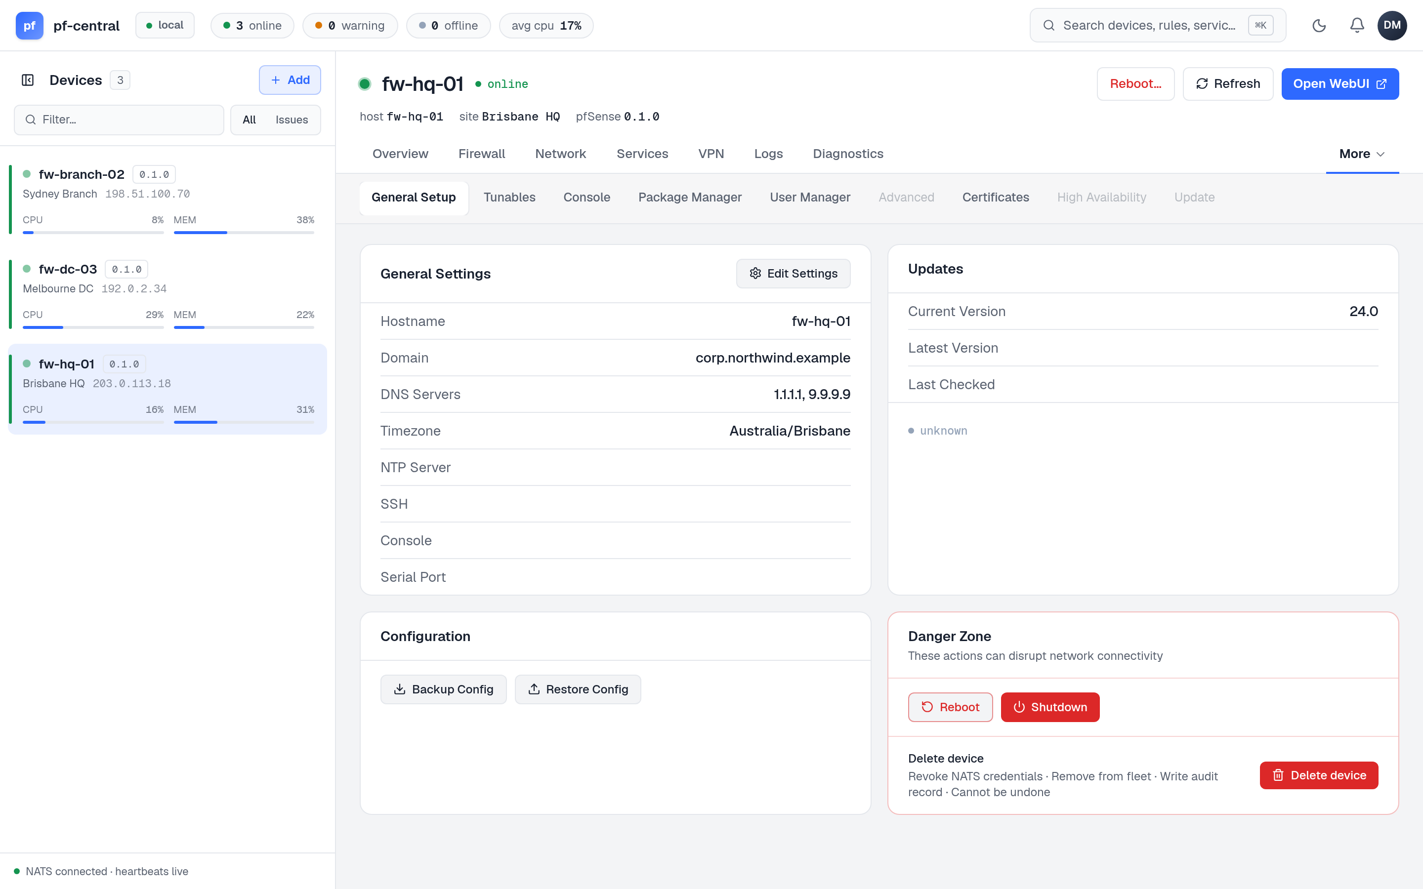The width and height of the screenshot is (1423, 889).
Task: Select the Package Manager sub-tab
Action: (x=690, y=198)
